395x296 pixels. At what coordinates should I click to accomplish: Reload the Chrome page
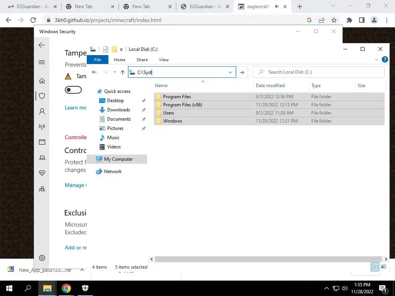tap(33, 20)
